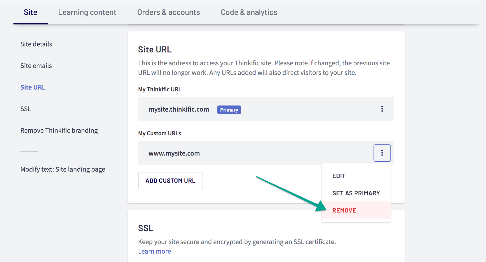This screenshot has height=262, width=486.
Task: Click the www.mysite.com custom URL text
Action: 174,153
